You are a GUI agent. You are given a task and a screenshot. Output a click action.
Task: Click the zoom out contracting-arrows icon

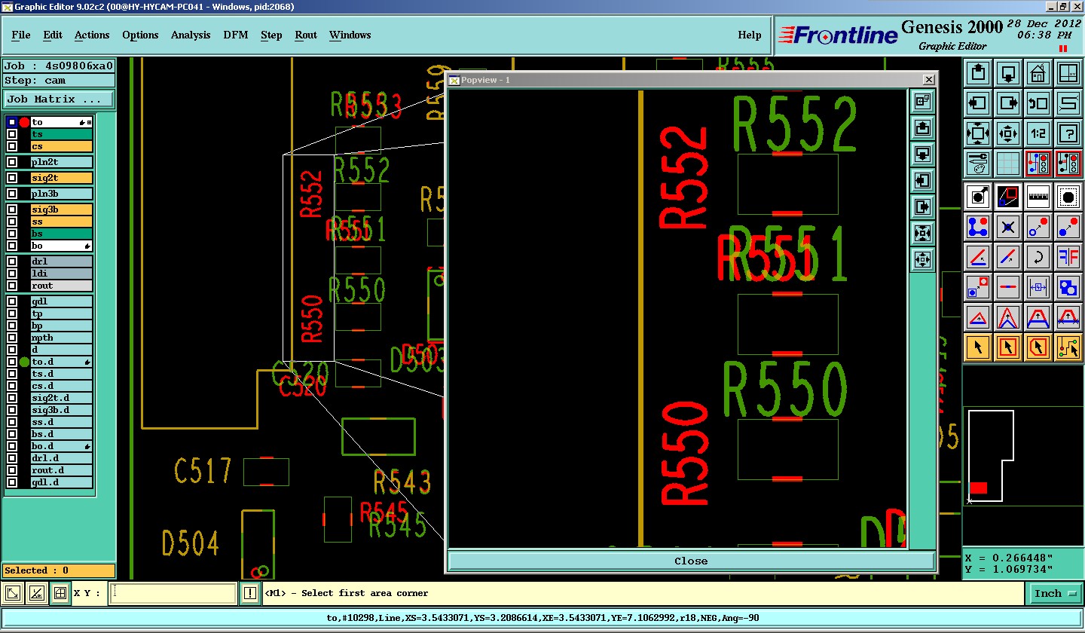pos(1008,133)
